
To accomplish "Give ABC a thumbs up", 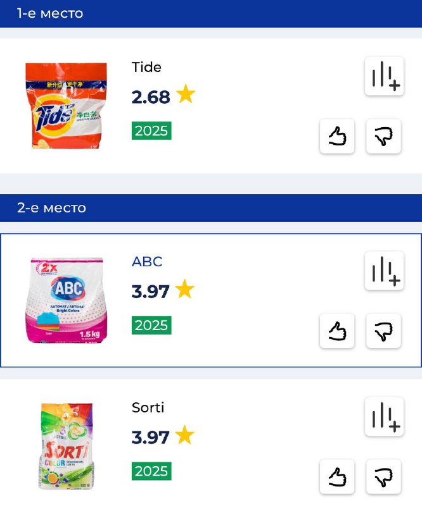I will pos(337,331).
